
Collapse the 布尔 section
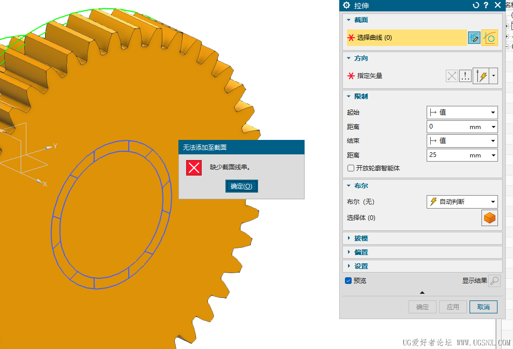point(349,186)
